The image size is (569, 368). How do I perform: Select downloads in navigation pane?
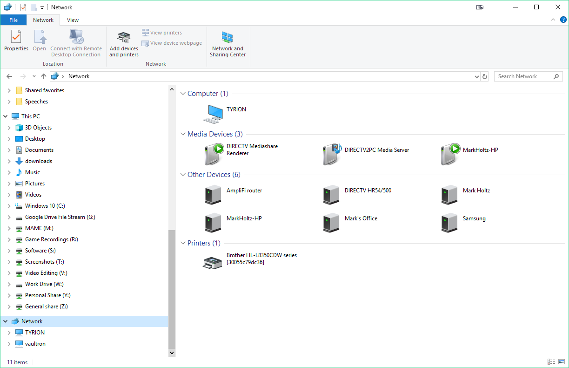(x=39, y=161)
